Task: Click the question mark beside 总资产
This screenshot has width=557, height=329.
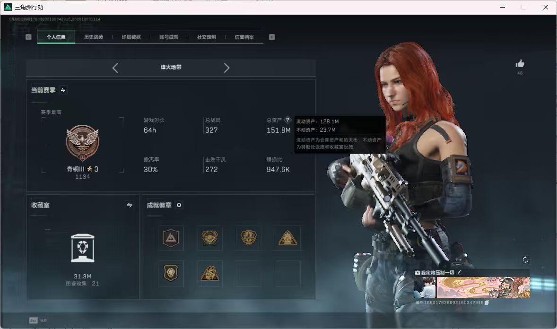Action: [288, 120]
